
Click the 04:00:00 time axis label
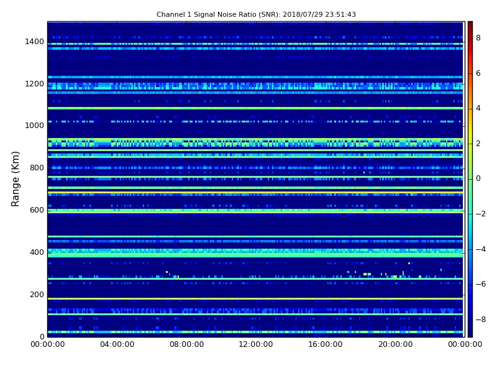[117, 344]
